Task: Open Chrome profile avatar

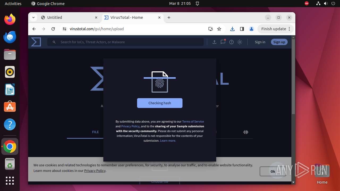Action: coord(252,29)
